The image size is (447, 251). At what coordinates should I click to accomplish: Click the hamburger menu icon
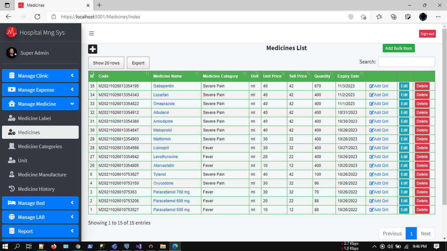click(91, 33)
